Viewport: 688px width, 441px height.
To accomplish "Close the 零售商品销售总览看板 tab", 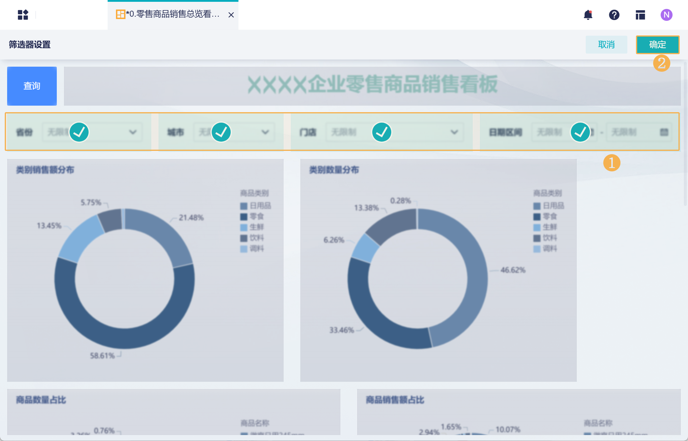I will 231,15.
